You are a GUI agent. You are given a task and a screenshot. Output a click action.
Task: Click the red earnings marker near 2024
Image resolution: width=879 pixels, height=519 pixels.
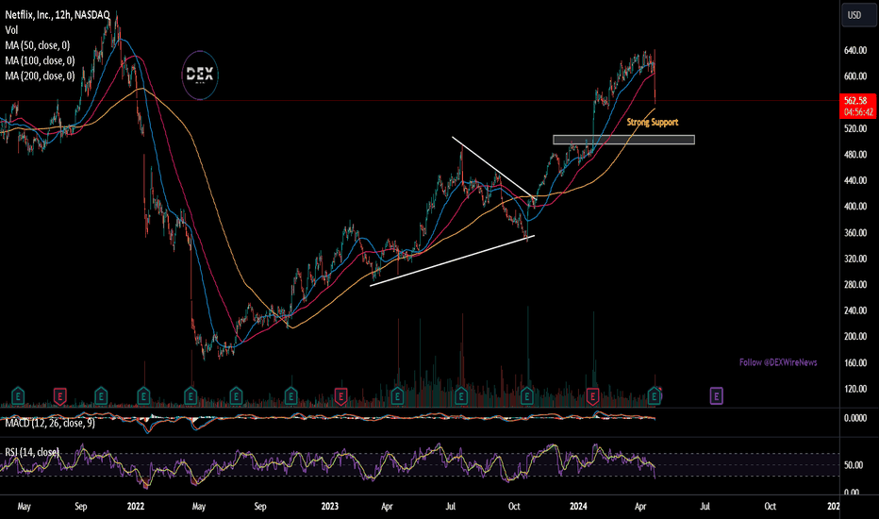coord(592,396)
